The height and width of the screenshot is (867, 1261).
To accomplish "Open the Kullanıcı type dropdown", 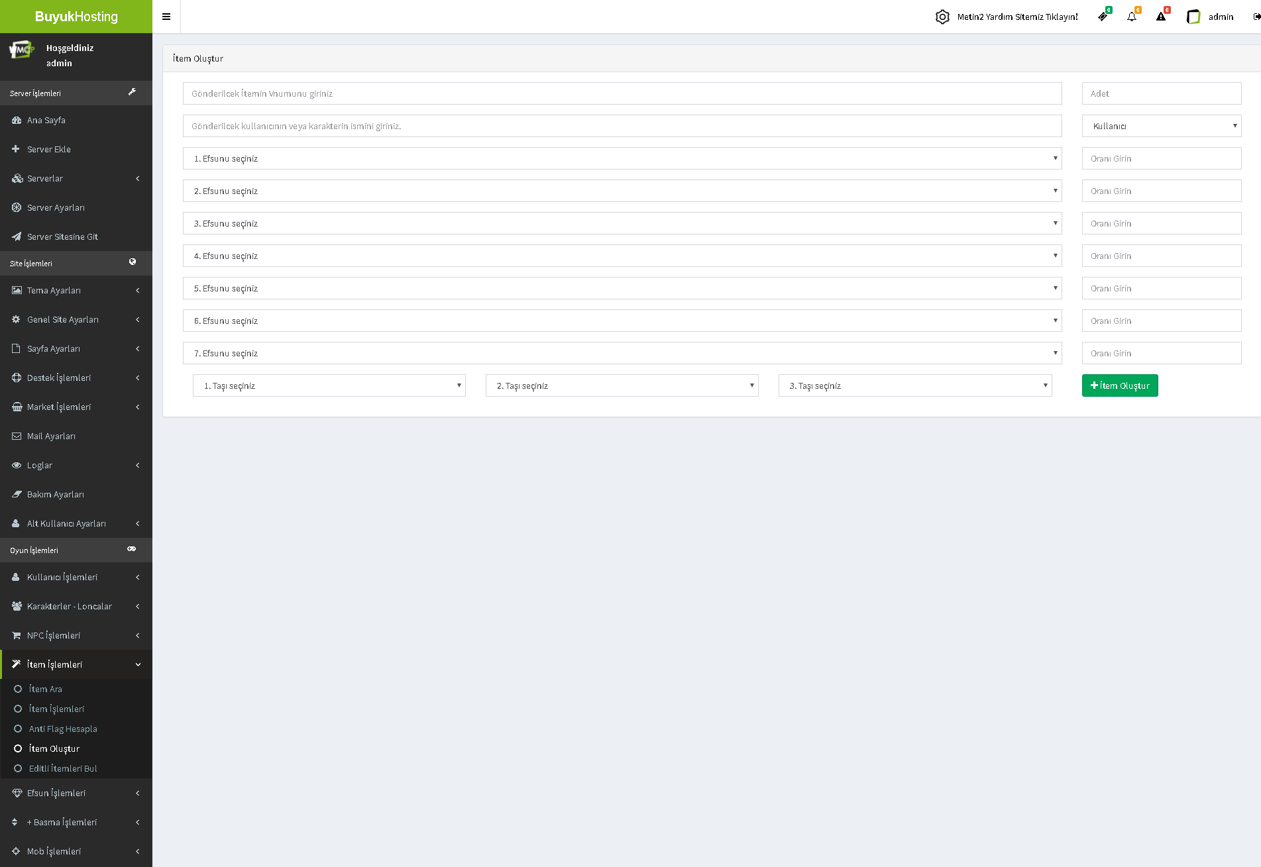I will tap(1161, 126).
